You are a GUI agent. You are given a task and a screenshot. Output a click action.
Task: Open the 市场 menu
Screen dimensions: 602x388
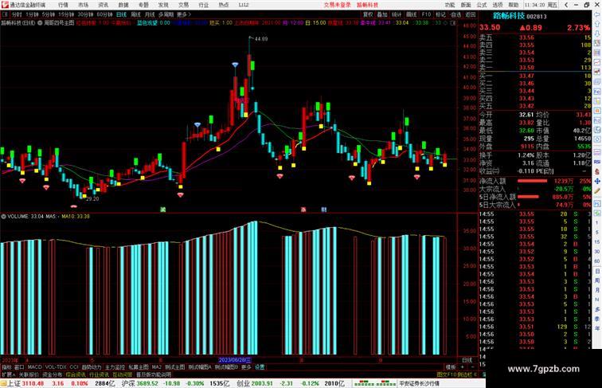point(83,5)
